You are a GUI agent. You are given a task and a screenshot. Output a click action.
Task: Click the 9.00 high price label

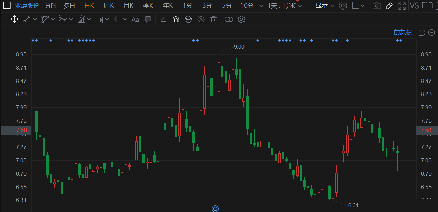pyautogui.click(x=239, y=47)
